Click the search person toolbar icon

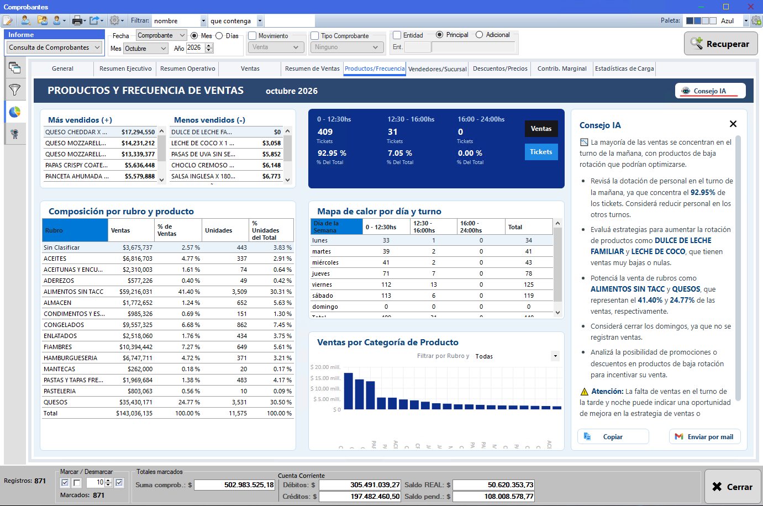click(25, 21)
